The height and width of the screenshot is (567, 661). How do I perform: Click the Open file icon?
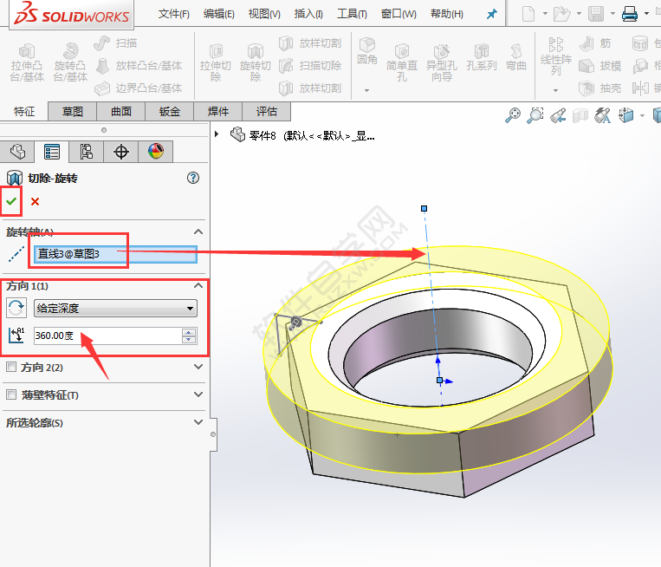(x=561, y=14)
